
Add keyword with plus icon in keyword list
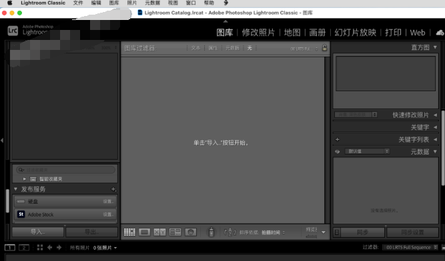337,140
